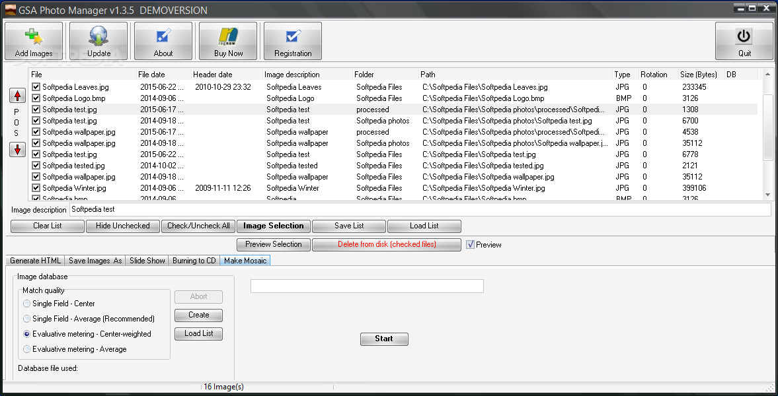Uncheck Softpedia Logo.bmp checkbox
The width and height of the screenshot is (778, 396).
pyautogui.click(x=36, y=98)
